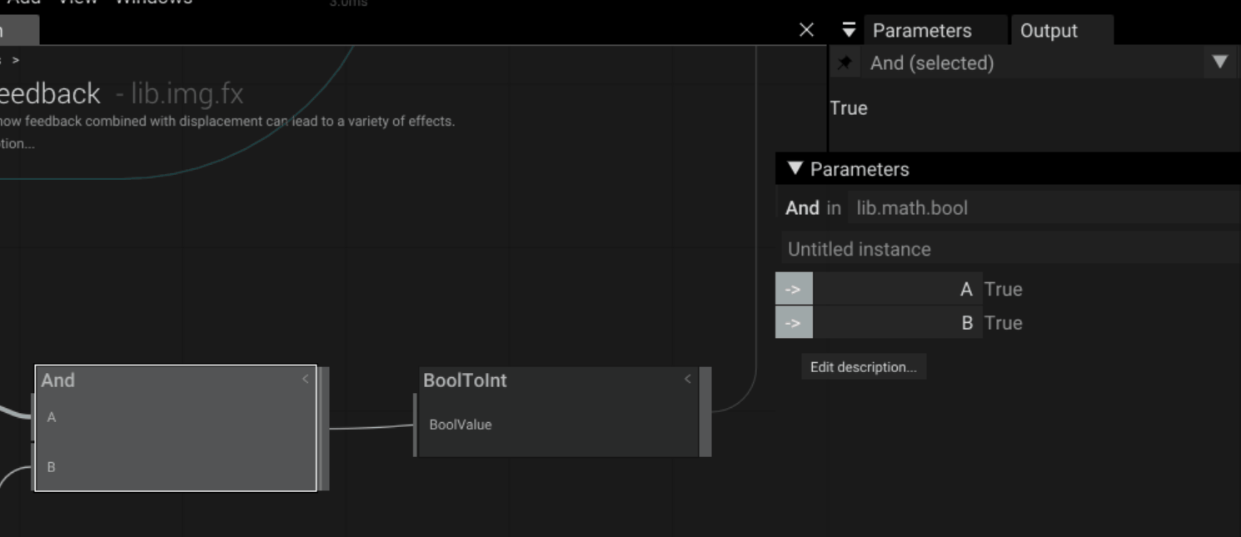Switch to the Output tab
Viewport: 1241px width, 537px height.
(1049, 31)
